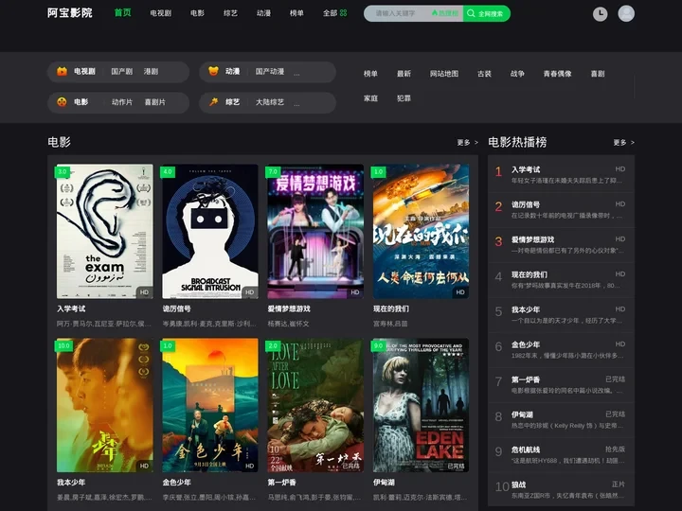Expand more 综艺 subcategories ellipsis

[x=296, y=103]
